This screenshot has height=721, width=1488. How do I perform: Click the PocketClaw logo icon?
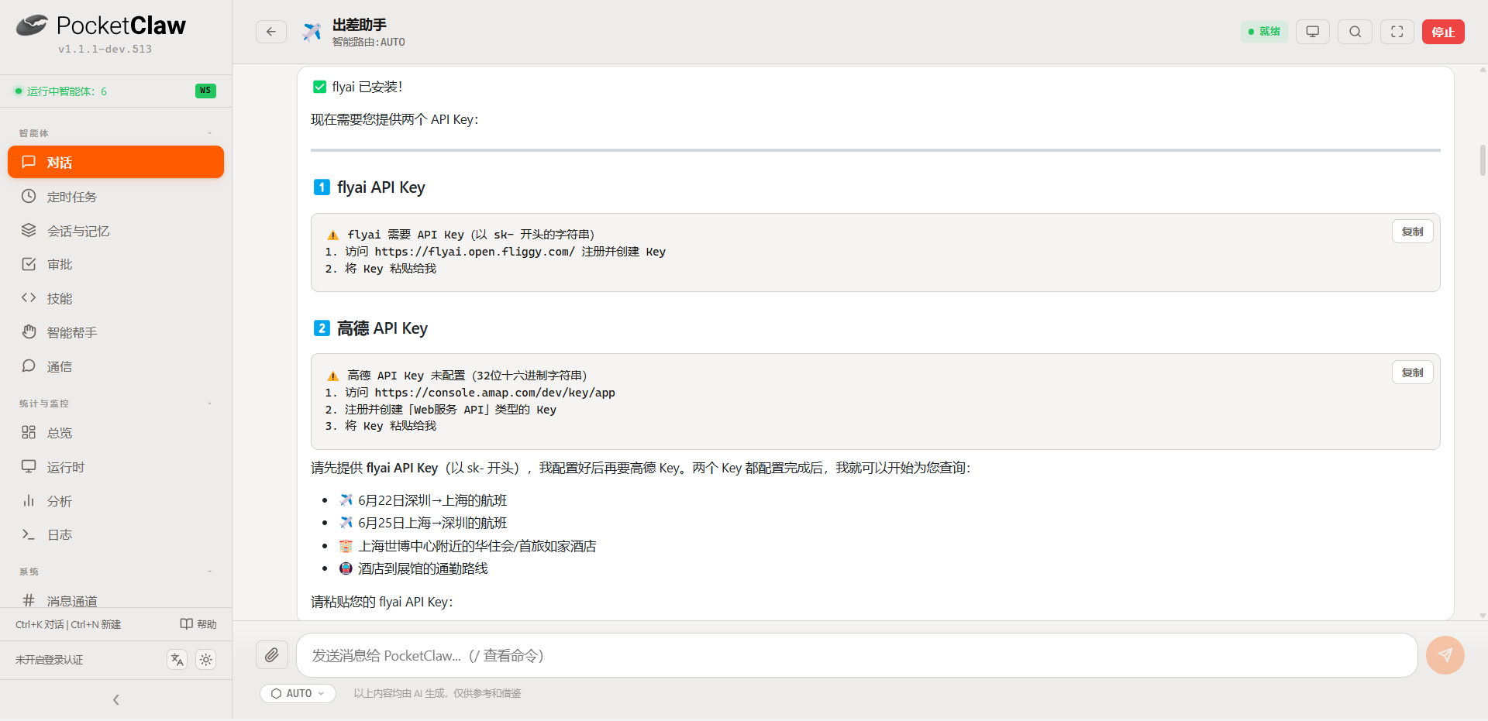33,26
